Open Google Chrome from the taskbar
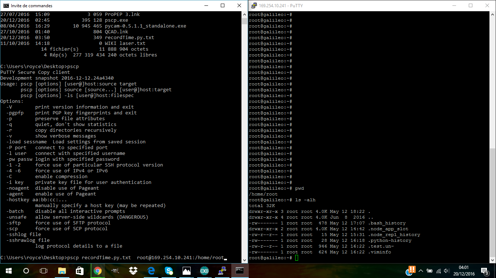496x278 pixels. pyautogui.click(x=97, y=270)
